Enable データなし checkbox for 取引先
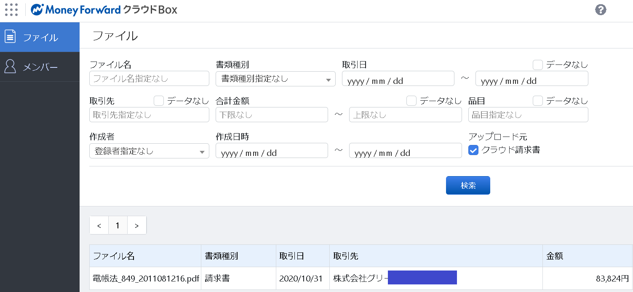Image resolution: width=633 pixels, height=292 pixels. click(x=159, y=101)
